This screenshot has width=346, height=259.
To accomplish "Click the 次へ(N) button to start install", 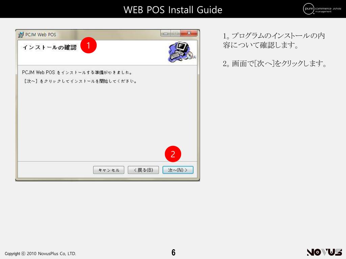I will 178,170.
